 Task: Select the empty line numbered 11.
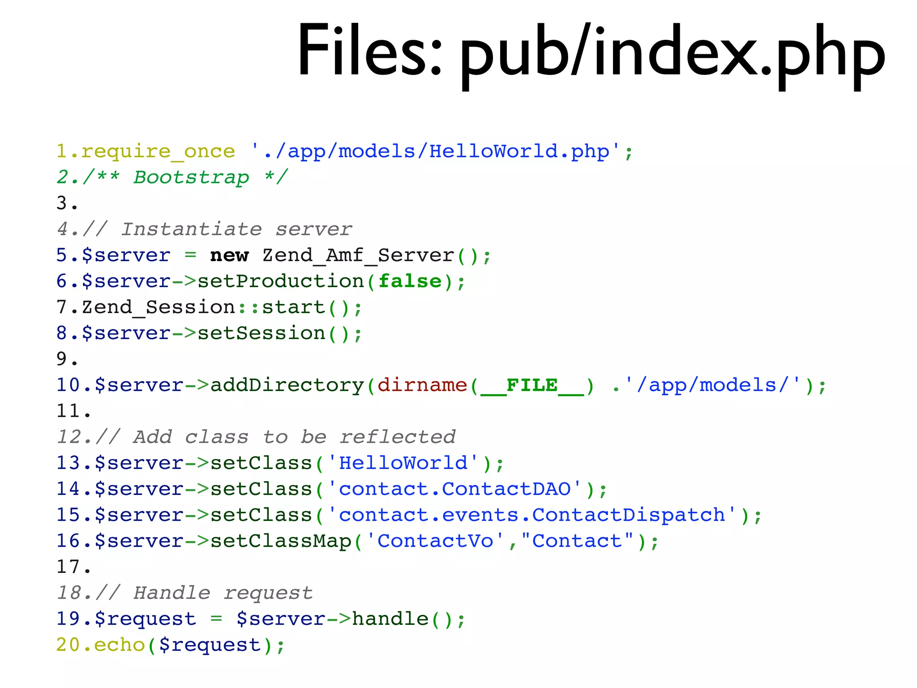[x=73, y=411]
